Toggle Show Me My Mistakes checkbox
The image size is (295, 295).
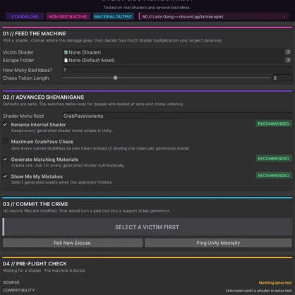point(5,176)
